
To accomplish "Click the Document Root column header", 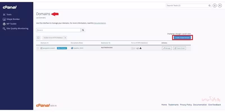I will click(x=77, y=43).
